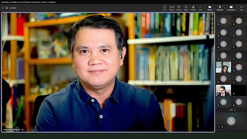Expand the camera options dropdown arrow

[214, 8]
